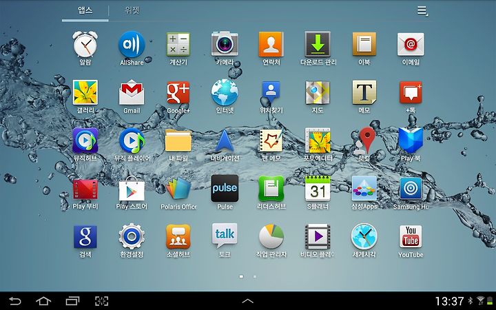Open the Gallery app (갤러리)
Viewport: 496px width, 310px height.
pyautogui.click(x=85, y=92)
